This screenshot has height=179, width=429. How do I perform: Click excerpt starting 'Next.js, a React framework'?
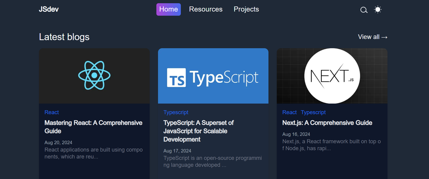(x=332, y=145)
